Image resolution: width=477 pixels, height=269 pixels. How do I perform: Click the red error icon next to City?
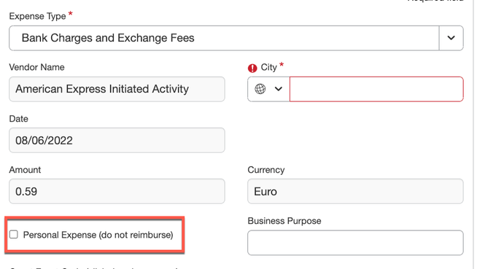[x=252, y=68]
